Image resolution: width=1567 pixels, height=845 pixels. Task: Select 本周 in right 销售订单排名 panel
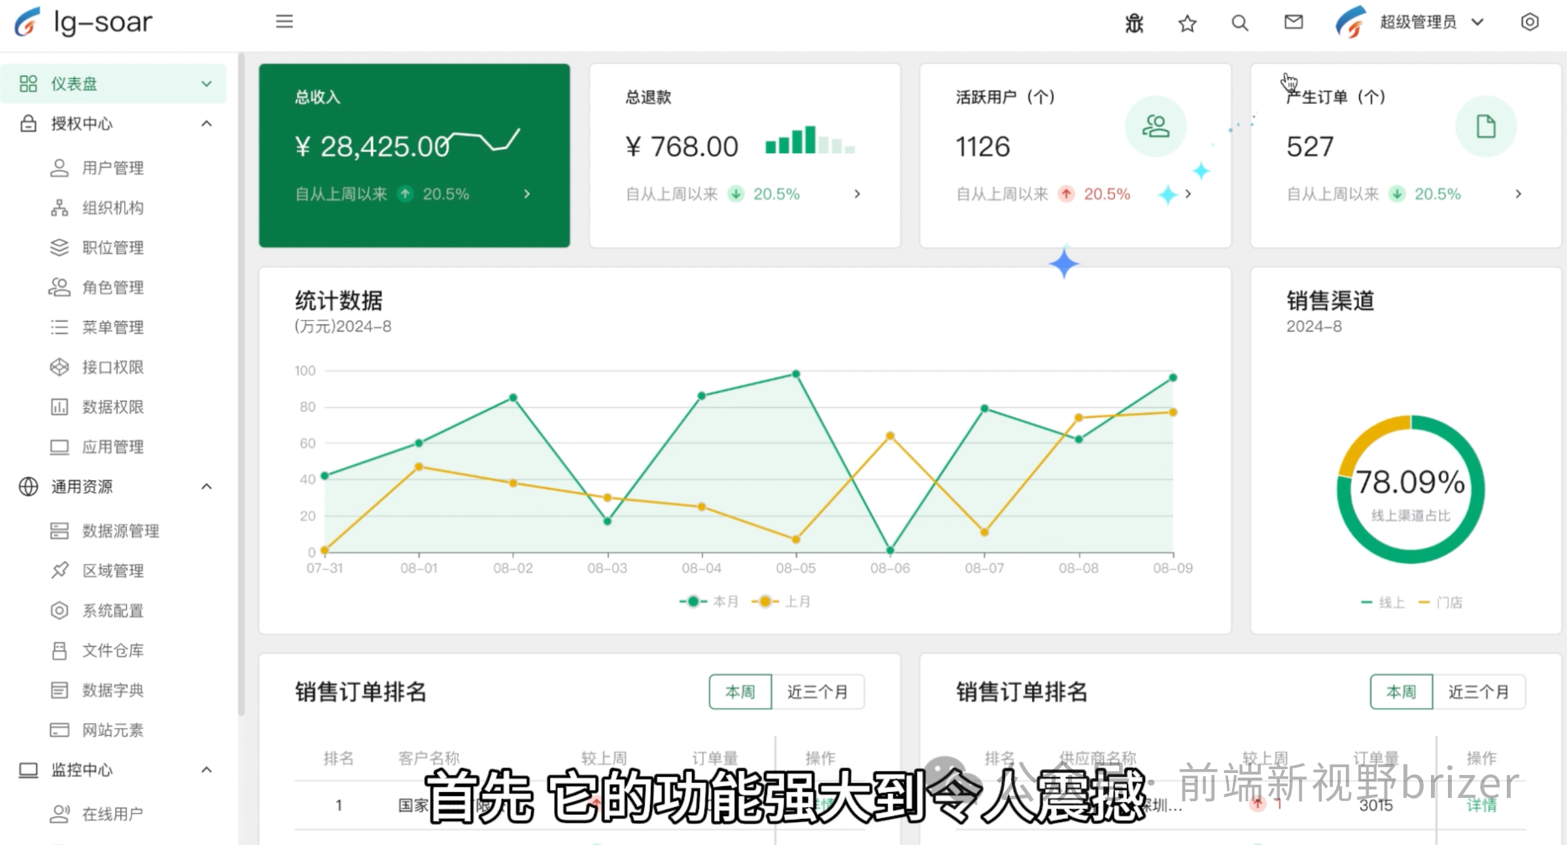coord(1402,692)
